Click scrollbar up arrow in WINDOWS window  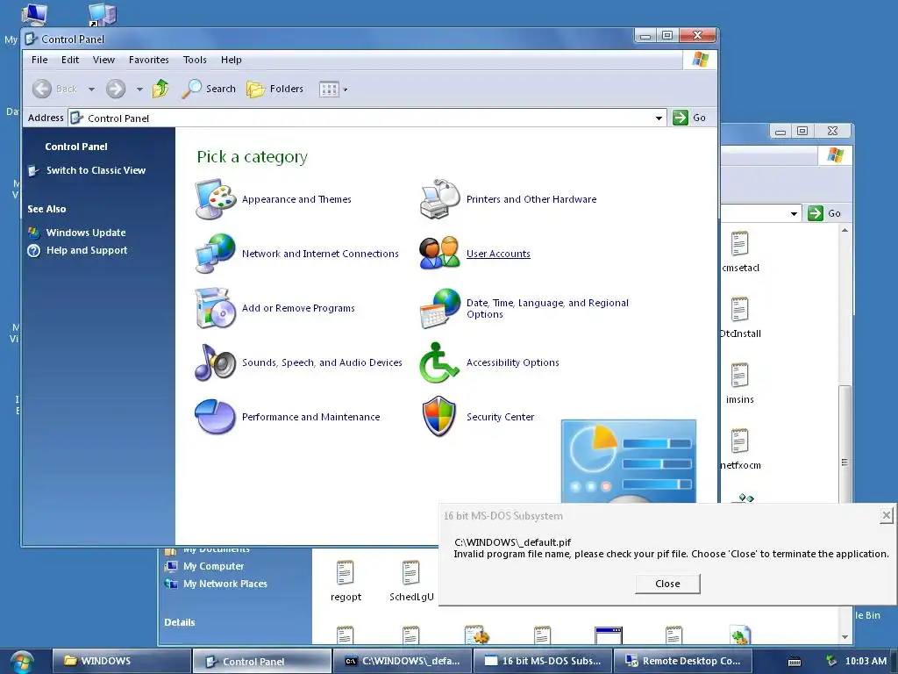click(x=845, y=231)
